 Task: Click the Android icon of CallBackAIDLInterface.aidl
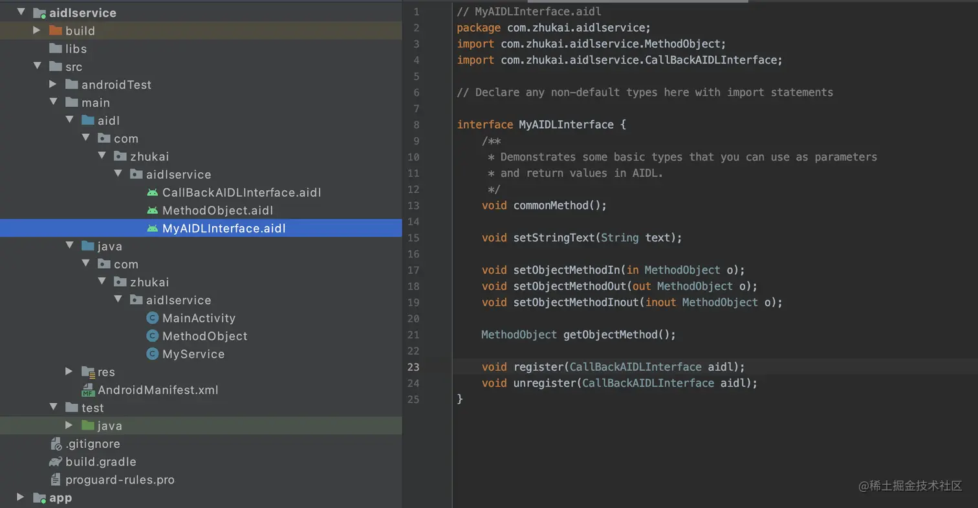153,192
